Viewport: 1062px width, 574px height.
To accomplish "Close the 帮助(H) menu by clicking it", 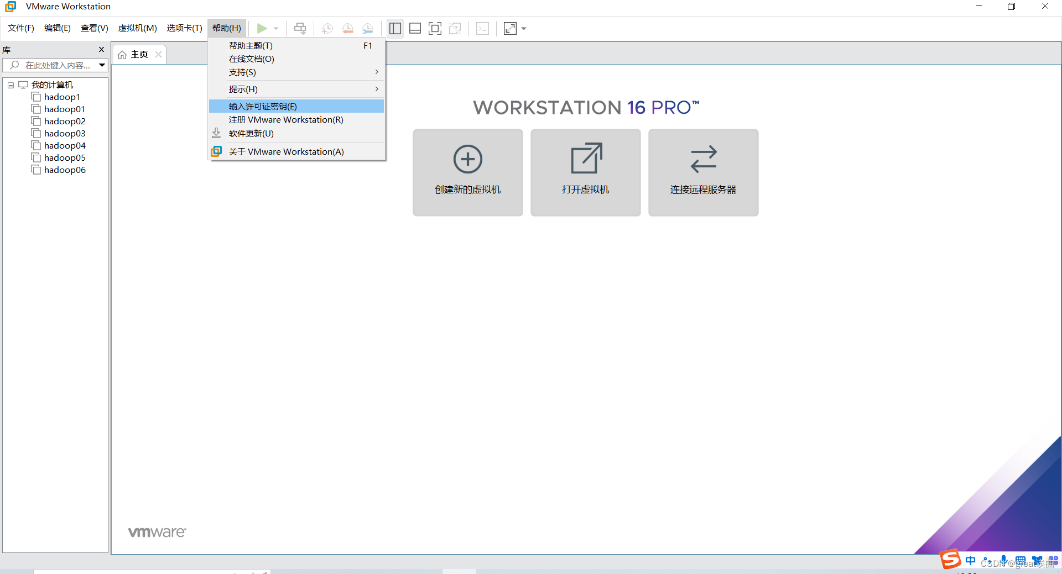I will [x=227, y=28].
